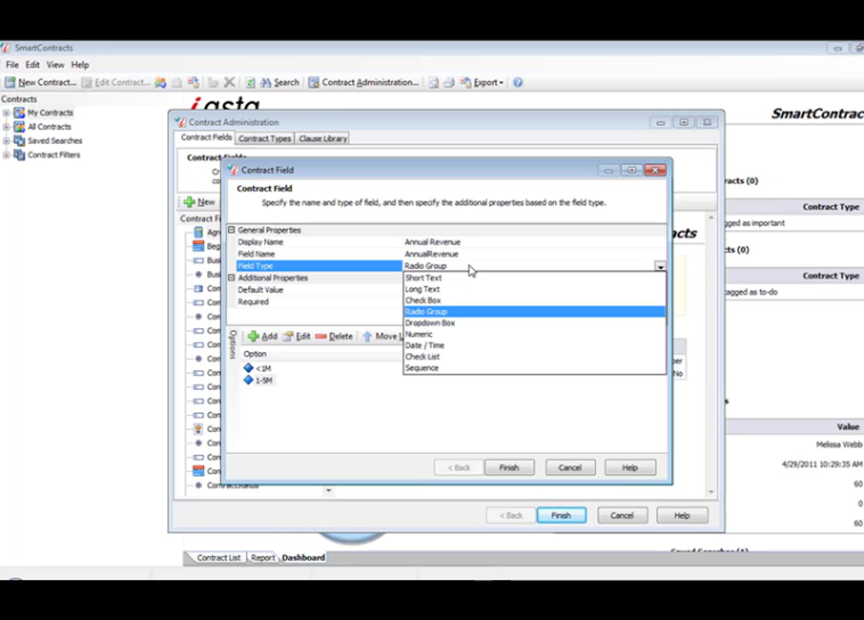Switch to the Contract Types tab

coord(264,139)
